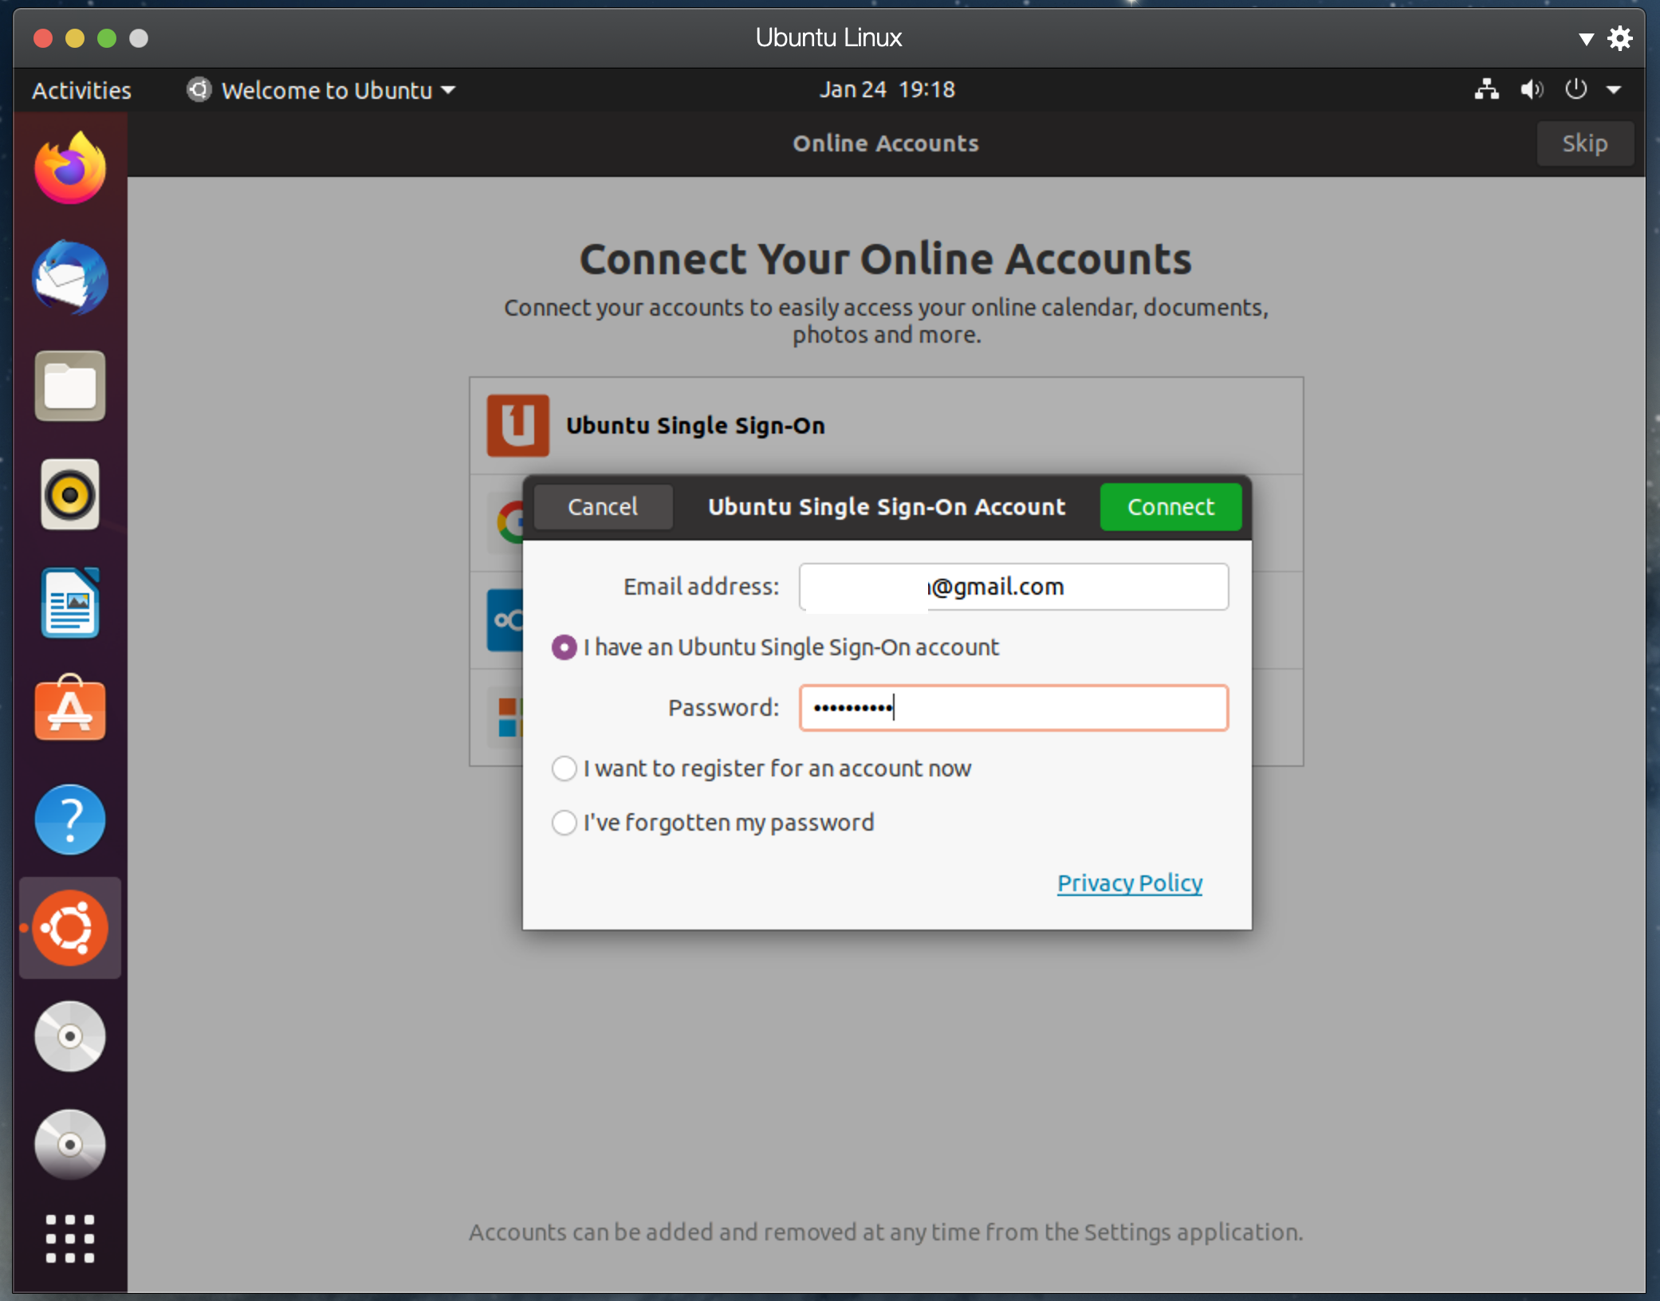Viewport: 1660px width, 1301px height.
Task: Click the network status icon
Action: (x=1485, y=89)
